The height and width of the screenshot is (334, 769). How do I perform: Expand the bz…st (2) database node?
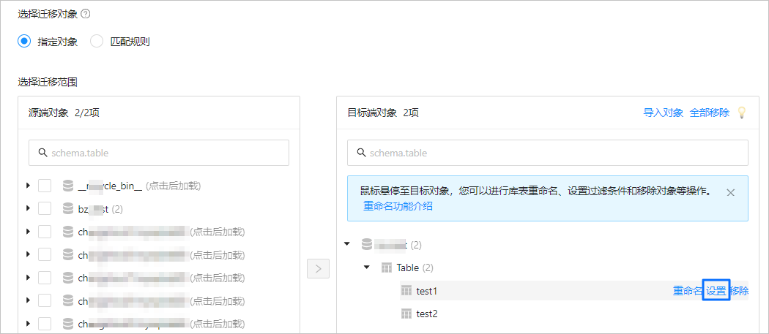[x=28, y=208]
